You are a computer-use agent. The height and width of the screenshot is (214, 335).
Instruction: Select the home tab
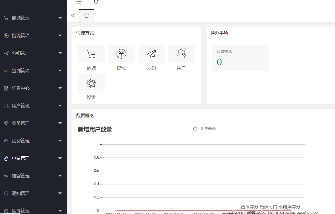pos(87,16)
